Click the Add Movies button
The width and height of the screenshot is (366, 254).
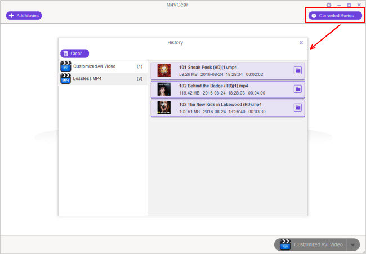coord(24,16)
